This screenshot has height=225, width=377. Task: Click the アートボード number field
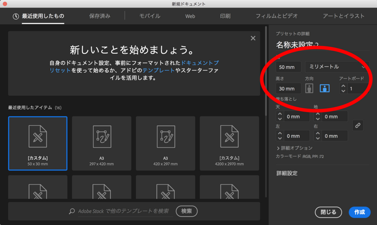point(359,88)
